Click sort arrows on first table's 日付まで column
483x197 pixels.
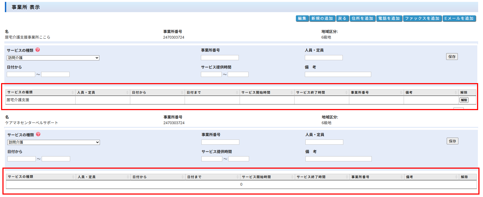[x=237, y=93]
